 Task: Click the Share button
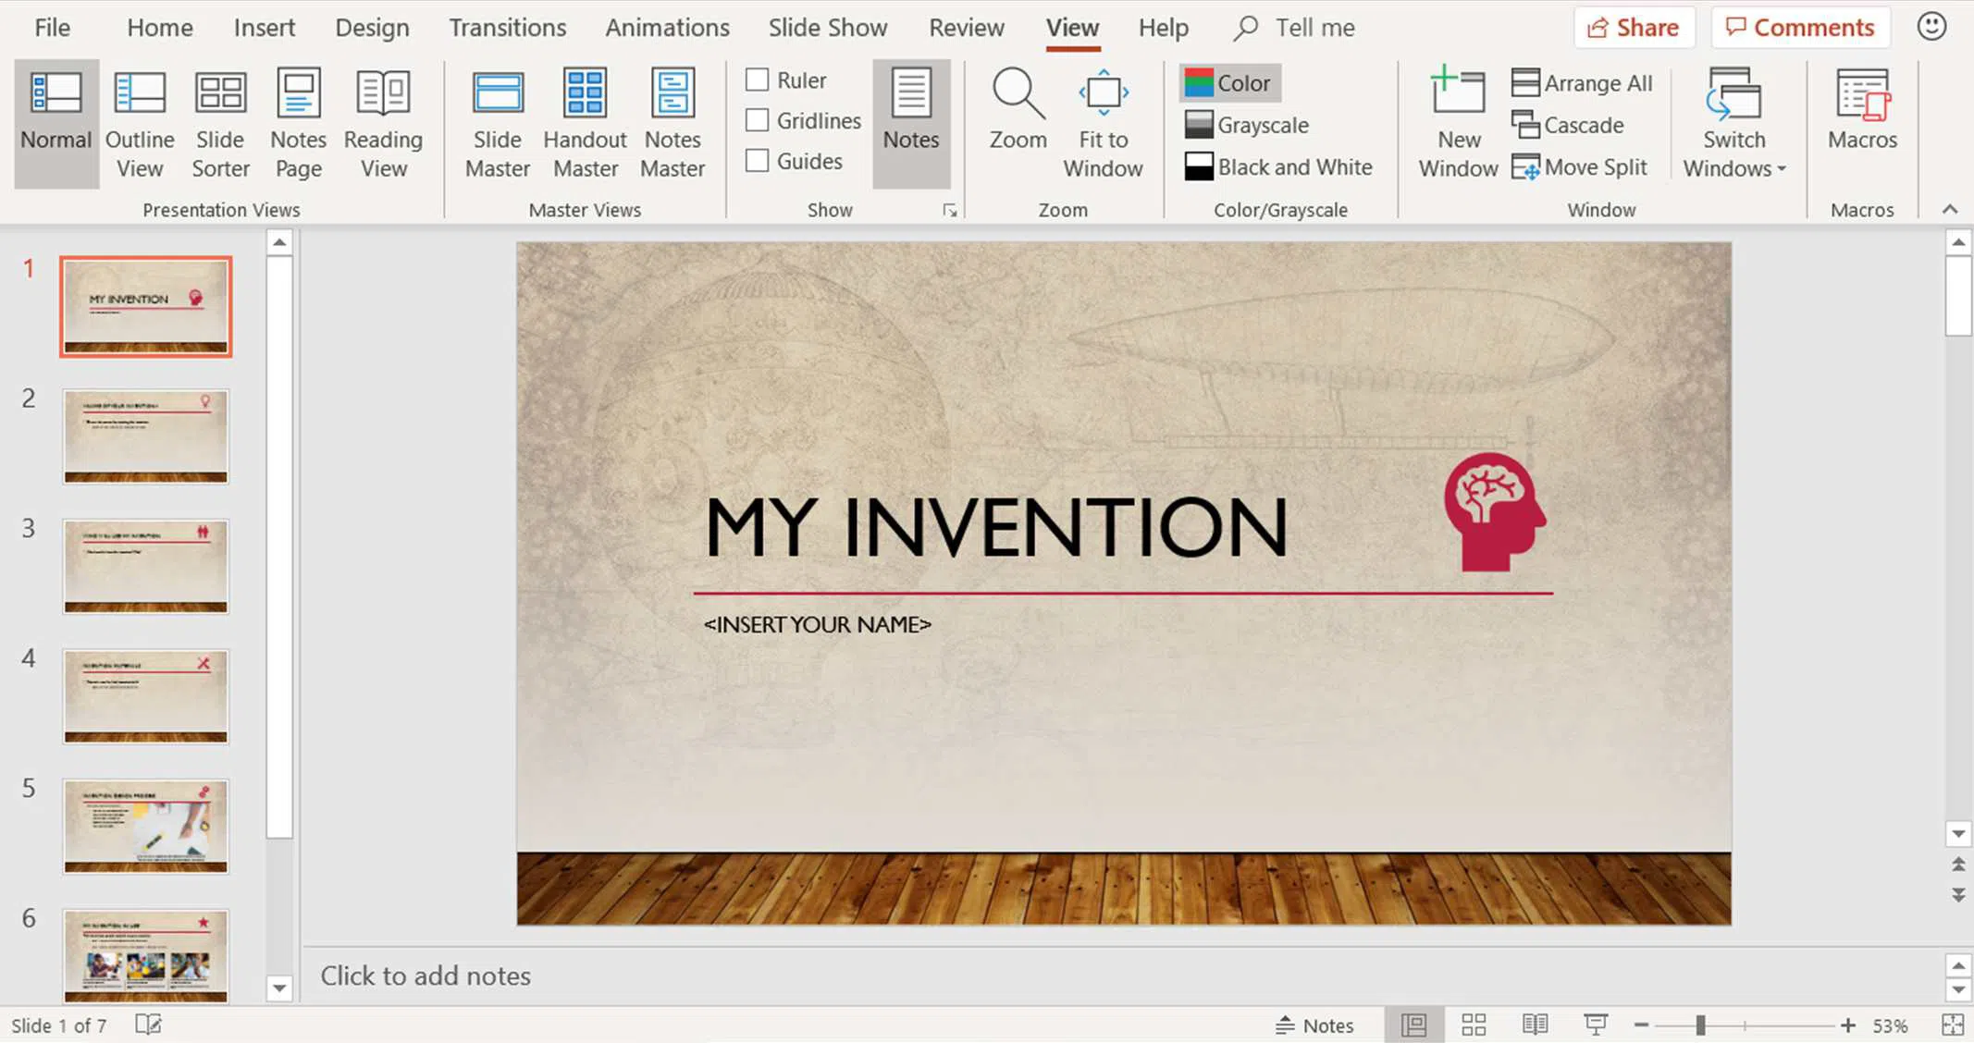pos(1634,28)
